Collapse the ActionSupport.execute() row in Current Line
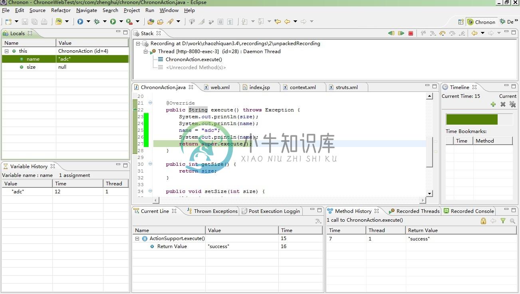This screenshot has width=520, height=294. pos(137,238)
